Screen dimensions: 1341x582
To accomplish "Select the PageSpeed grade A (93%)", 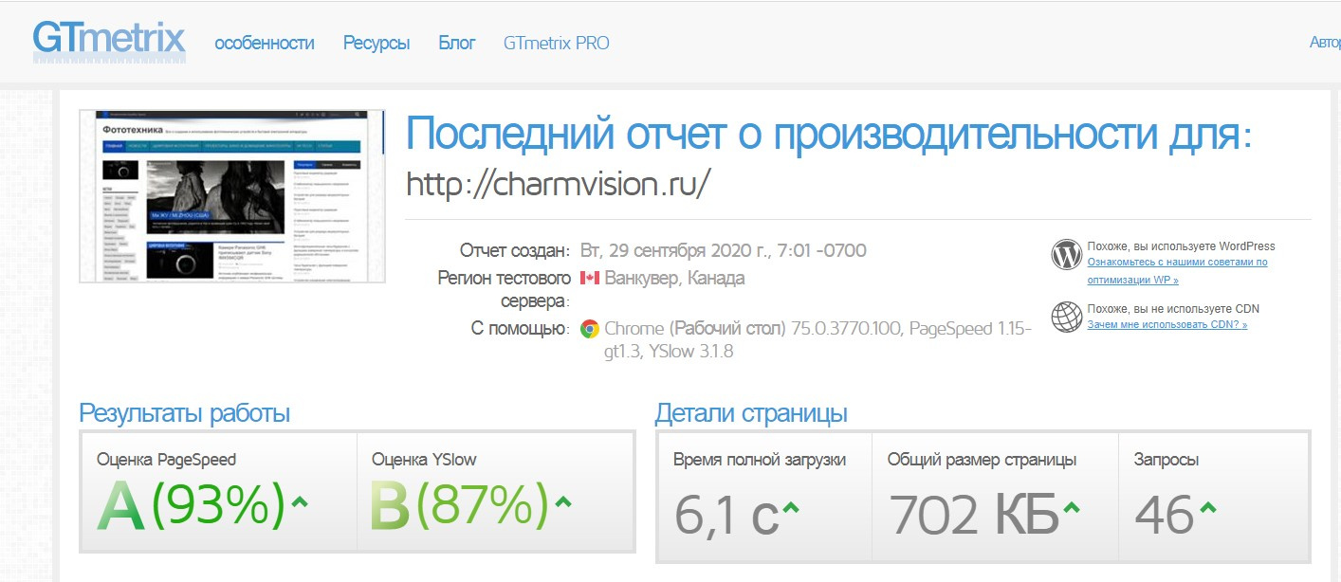I will coord(191,506).
